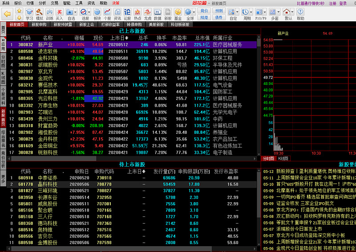The width and height of the screenshot is (356, 252).
Task: Switch chart to the K线图 tab under the chart
Action: [283, 159]
